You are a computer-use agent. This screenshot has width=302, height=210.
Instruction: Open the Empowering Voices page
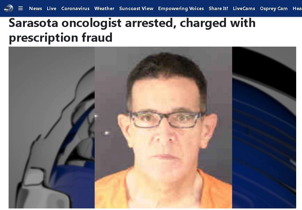point(181,9)
